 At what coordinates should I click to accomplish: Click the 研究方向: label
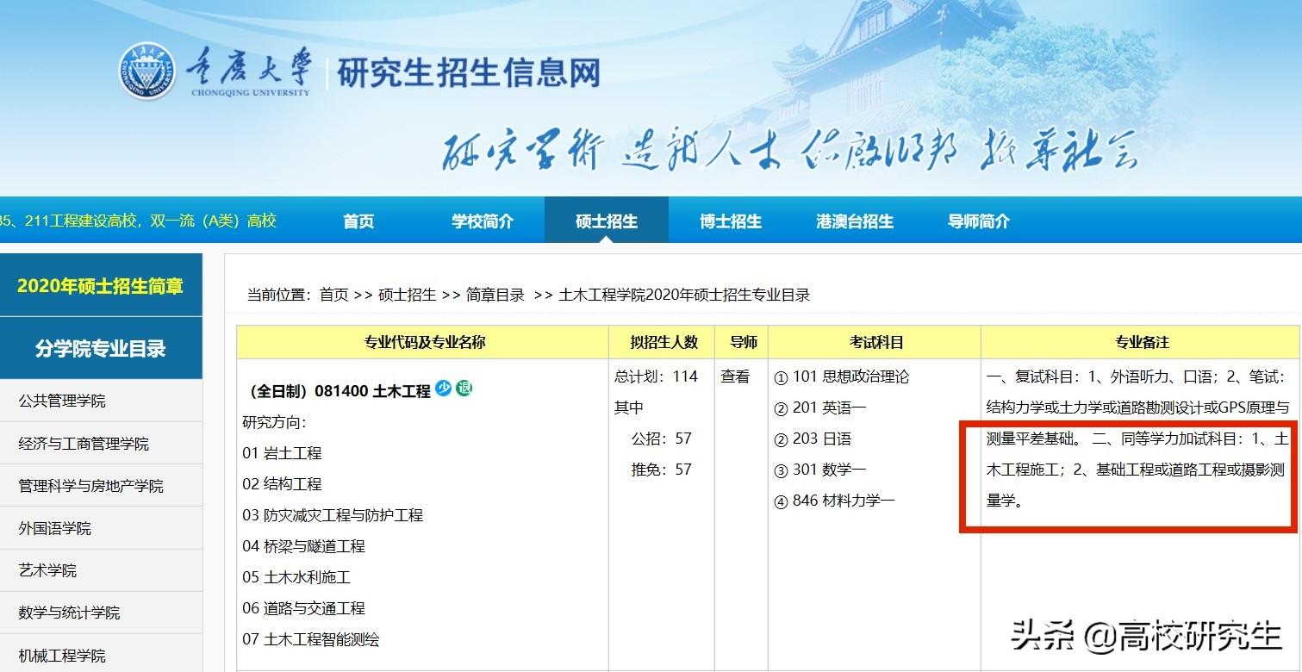pyautogui.click(x=275, y=421)
